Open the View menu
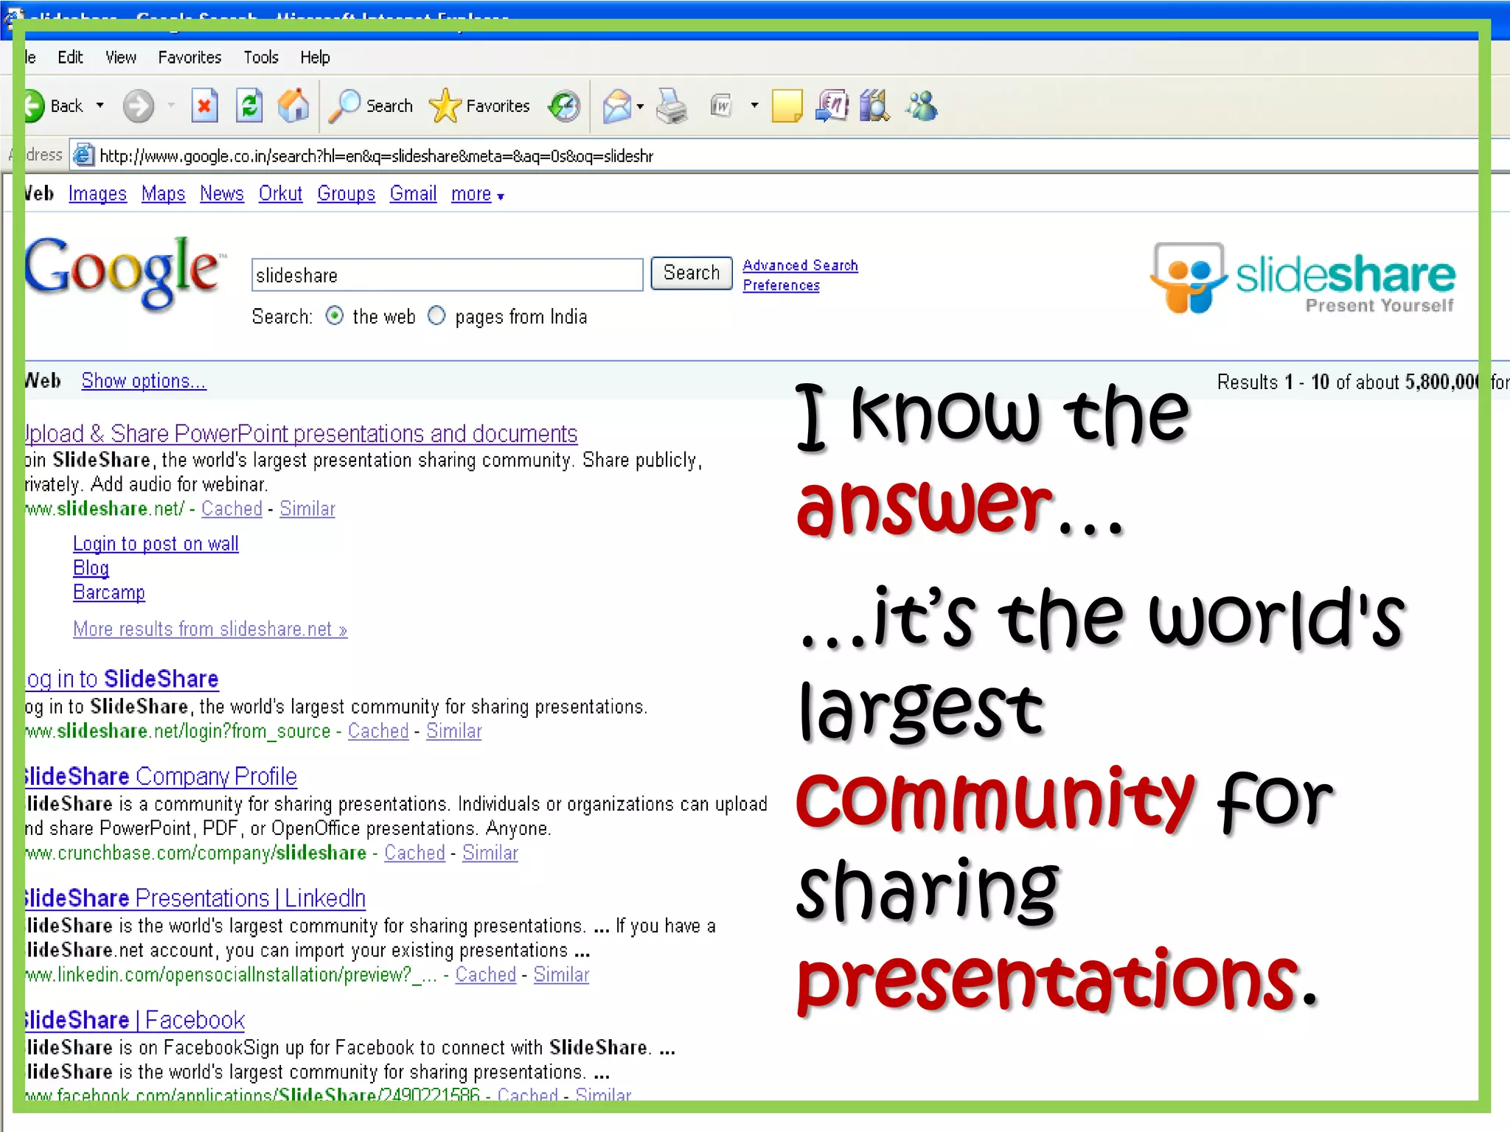1510x1132 pixels. pos(121,57)
